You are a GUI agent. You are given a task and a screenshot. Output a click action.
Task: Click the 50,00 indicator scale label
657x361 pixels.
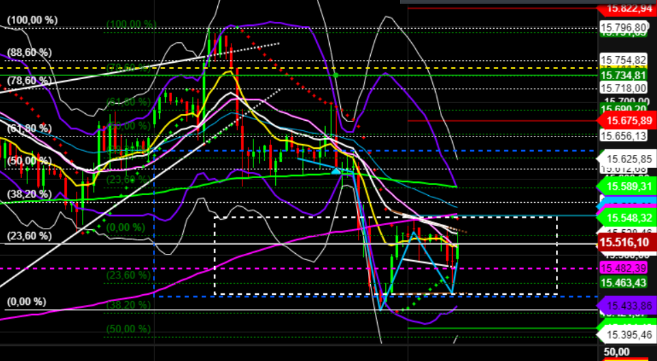click(x=617, y=351)
